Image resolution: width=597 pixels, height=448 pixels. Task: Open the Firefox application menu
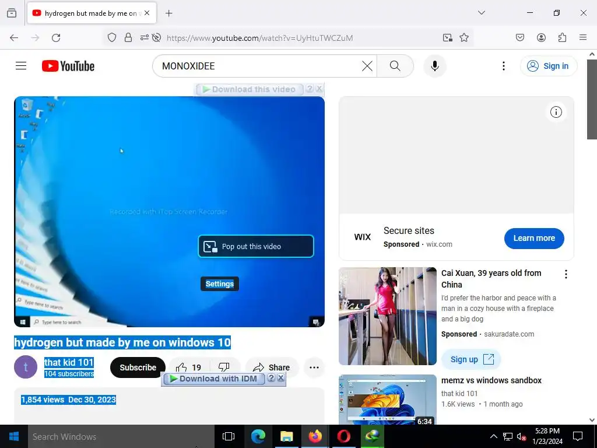(583, 38)
